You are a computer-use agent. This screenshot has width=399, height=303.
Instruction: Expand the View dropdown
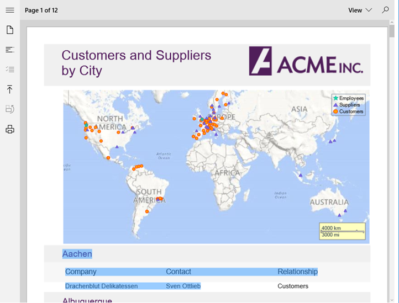pyautogui.click(x=360, y=10)
